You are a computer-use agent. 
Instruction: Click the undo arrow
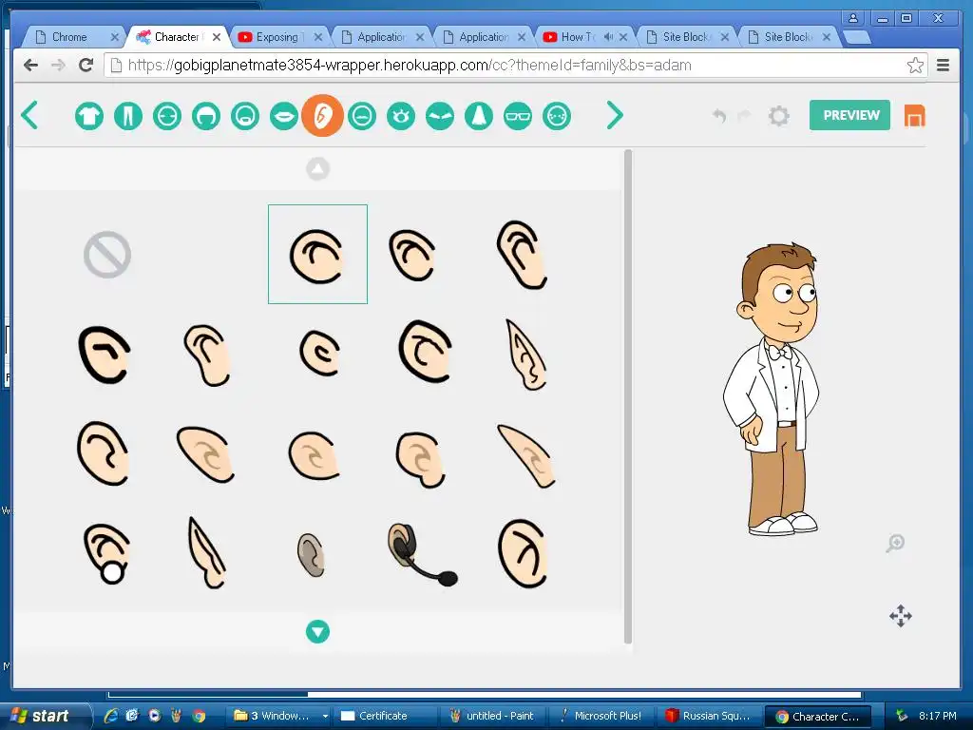coord(719,115)
